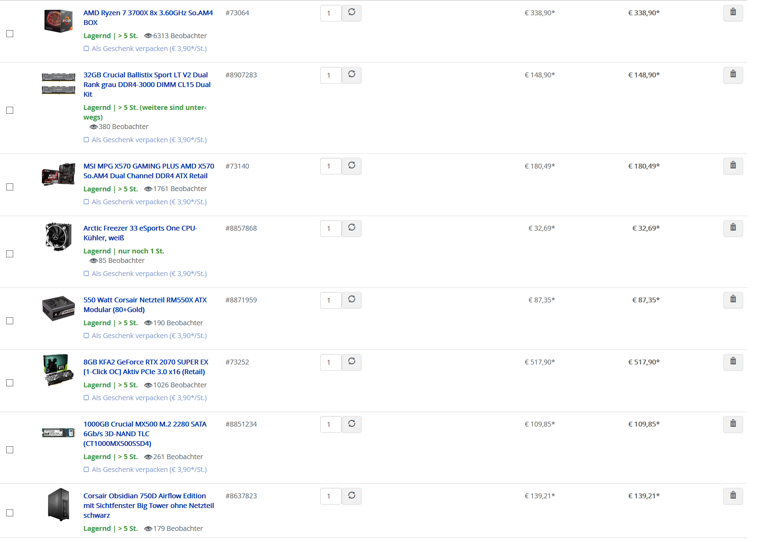This screenshot has height=542, width=759.
Task: Delete Corsair RM550X power supply item
Action: pos(733,300)
